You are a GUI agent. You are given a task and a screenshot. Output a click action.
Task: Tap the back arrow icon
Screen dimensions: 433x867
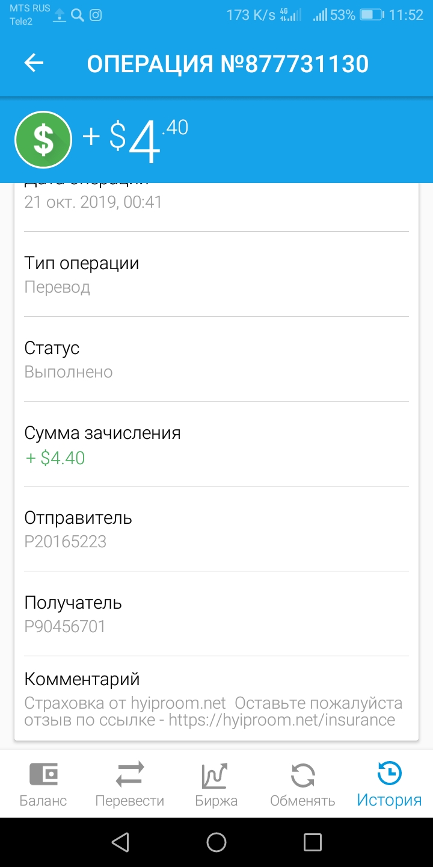[x=34, y=63]
